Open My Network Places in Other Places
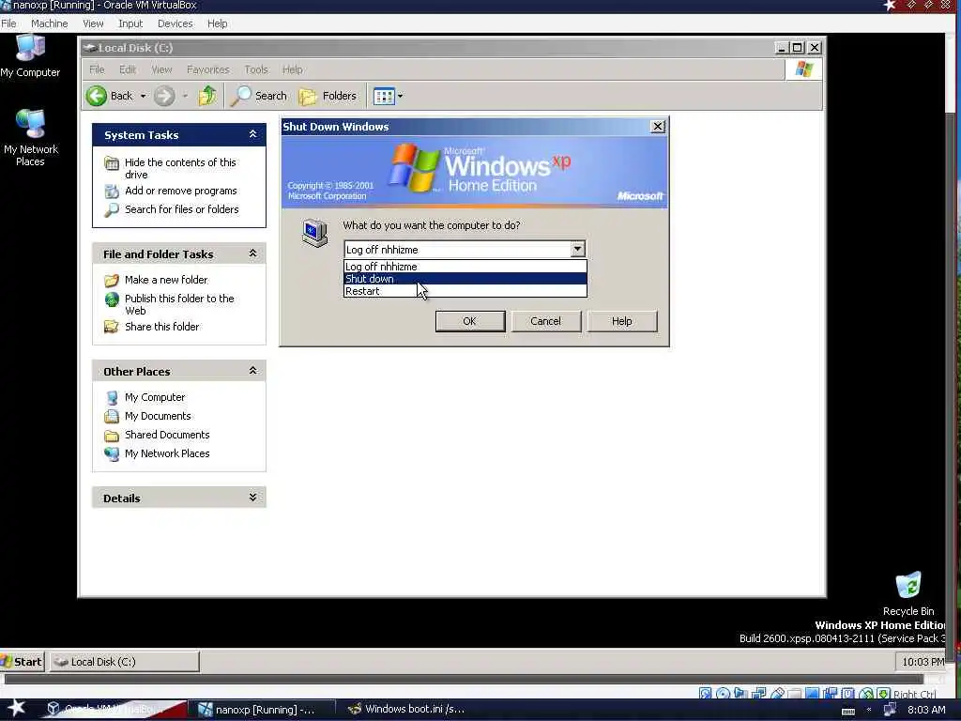The width and height of the screenshot is (961, 721). [x=167, y=453]
